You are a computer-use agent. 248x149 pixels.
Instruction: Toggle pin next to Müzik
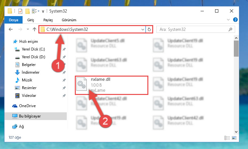[x=64, y=80]
